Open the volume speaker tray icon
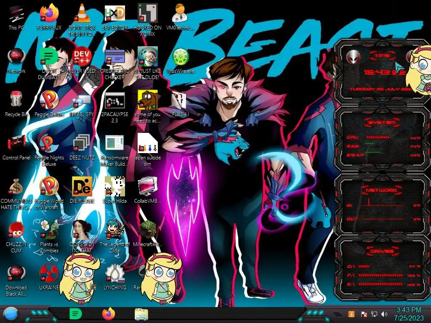431x323 pixels. tap(384, 314)
